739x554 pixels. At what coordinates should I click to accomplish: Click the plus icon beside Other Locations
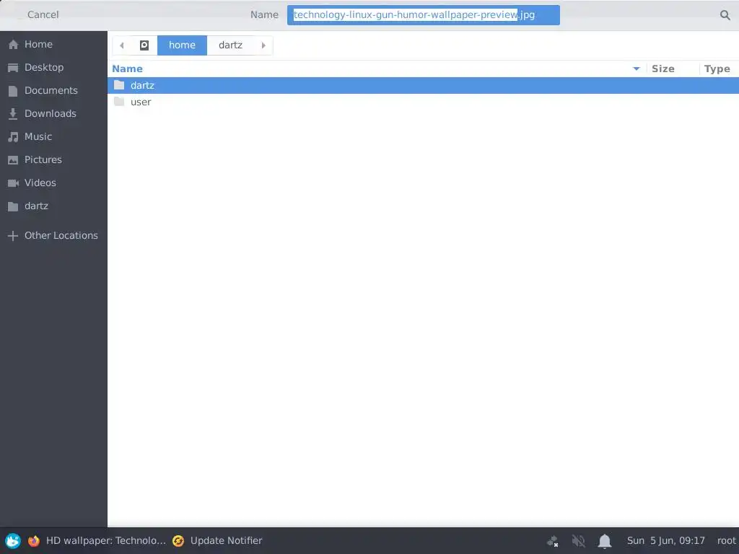coord(13,236)
